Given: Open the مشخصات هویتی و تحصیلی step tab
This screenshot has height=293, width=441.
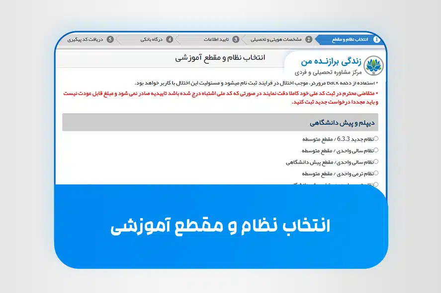Looking at the screenshot, I should coord(280,40).
